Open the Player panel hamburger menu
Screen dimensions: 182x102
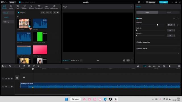131,7
